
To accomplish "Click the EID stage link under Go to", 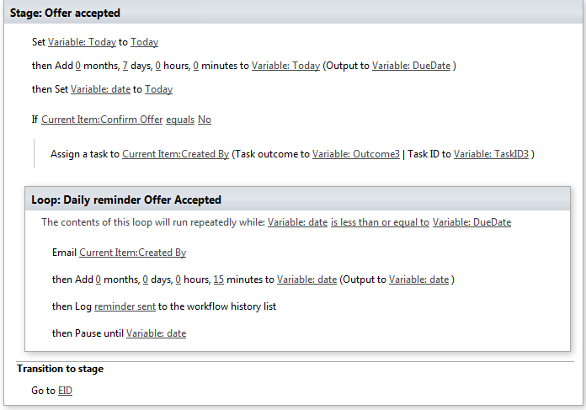I will pos(65,391).
